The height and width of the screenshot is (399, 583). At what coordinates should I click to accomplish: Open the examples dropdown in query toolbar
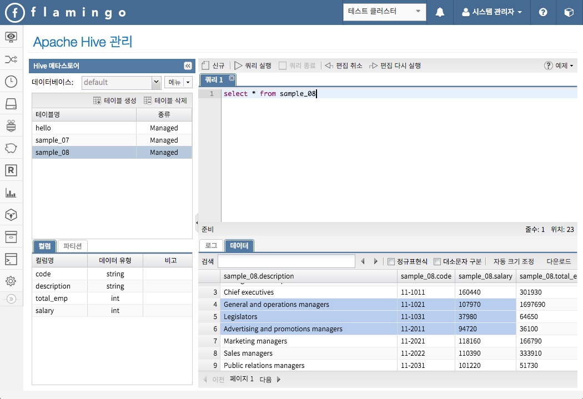pos(559,65)
